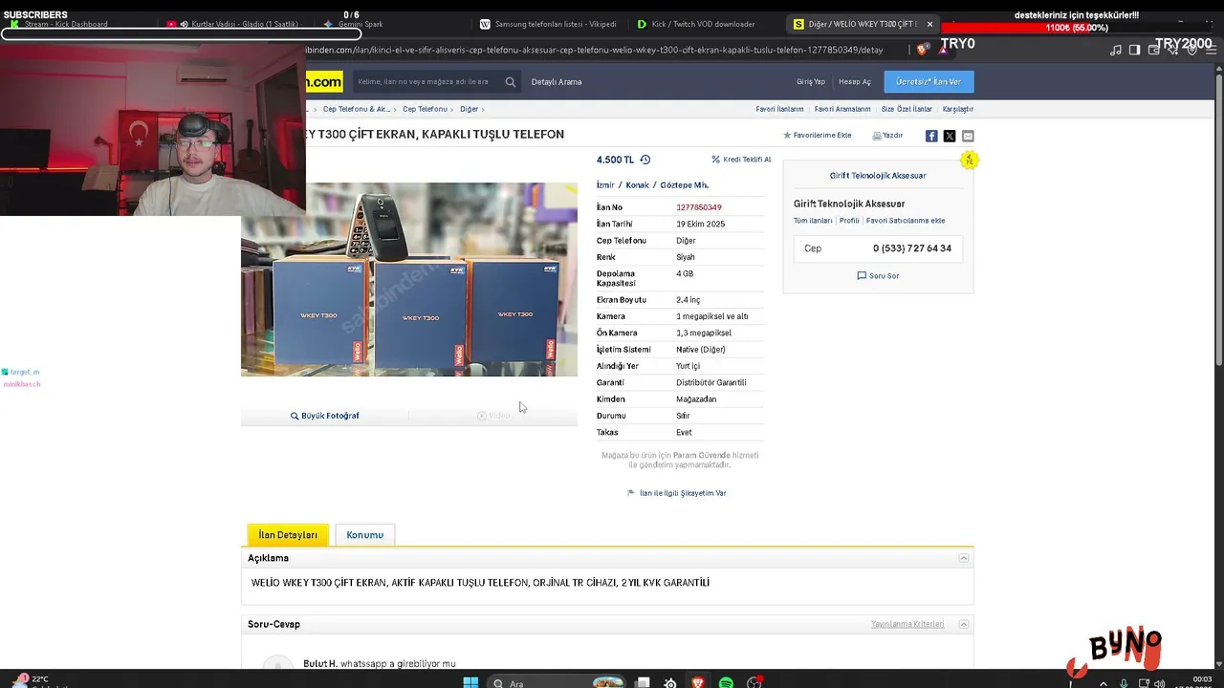Switch to the Gemini Spark tab

354,24
